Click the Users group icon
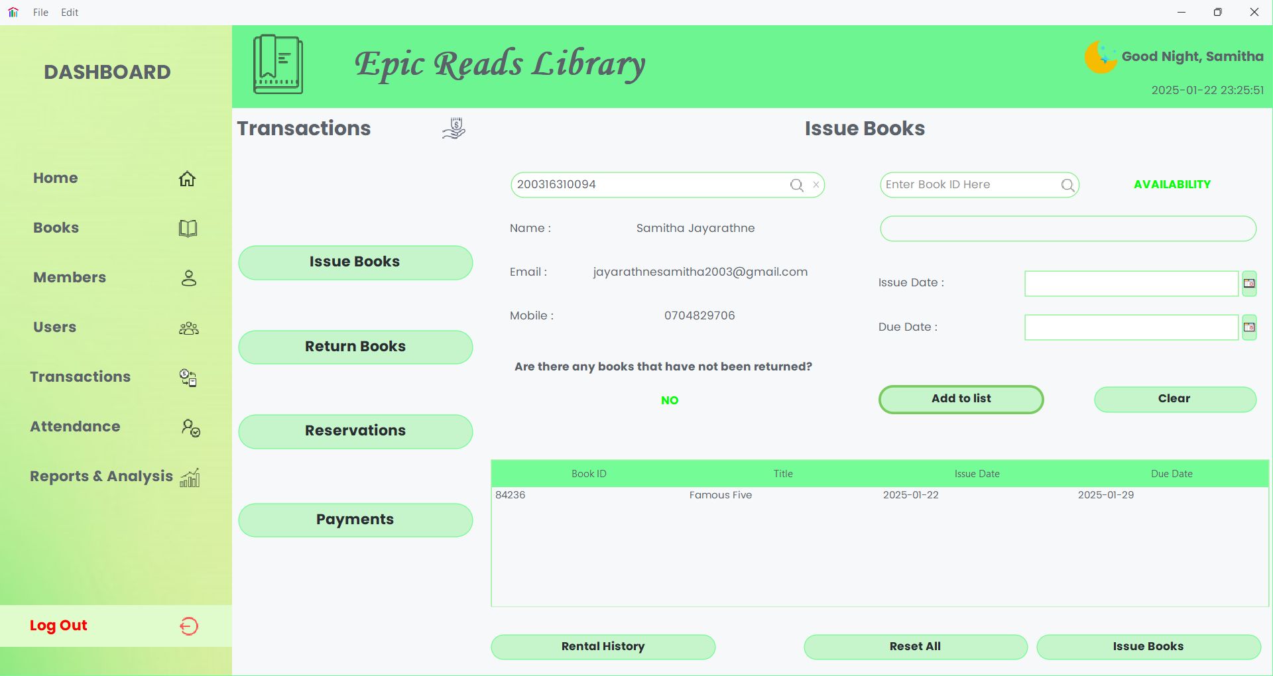The image size is (1273, 676). [x=189, y=328]
